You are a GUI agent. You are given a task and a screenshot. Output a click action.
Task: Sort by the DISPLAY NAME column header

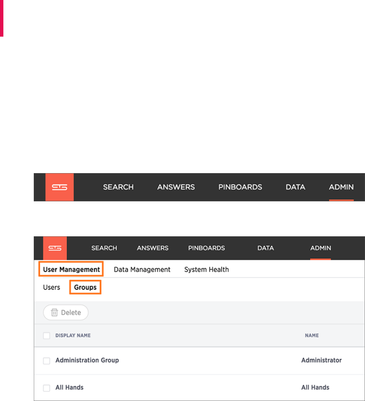[x=73, y=336]
